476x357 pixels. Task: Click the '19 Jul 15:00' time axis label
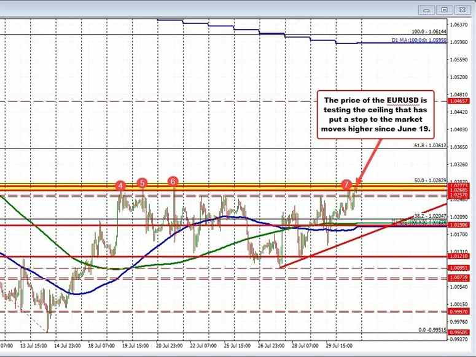tap(135, 346)
